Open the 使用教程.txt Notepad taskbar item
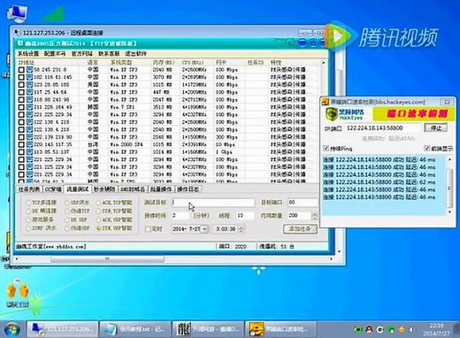The height and width of the screenshot is (338, 460). pyautogui.click(x=135, y=329)
